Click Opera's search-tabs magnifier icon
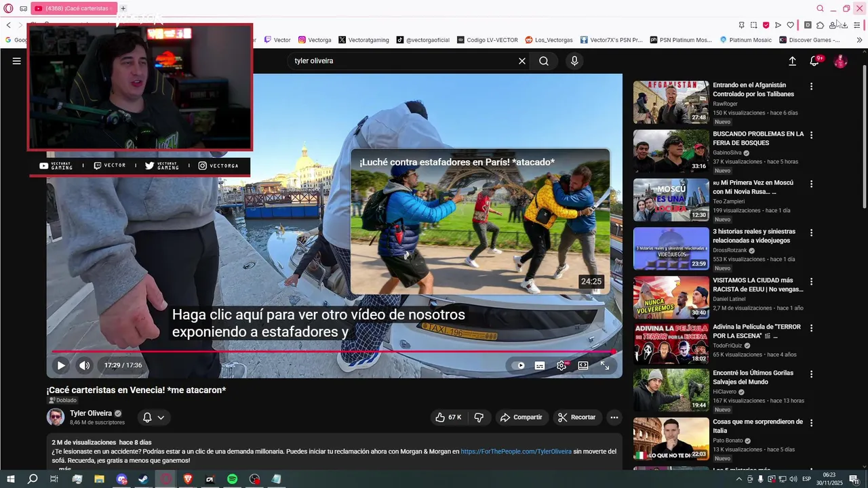The width and height of the screenshot is (868, 488). (x=821, y=8)
